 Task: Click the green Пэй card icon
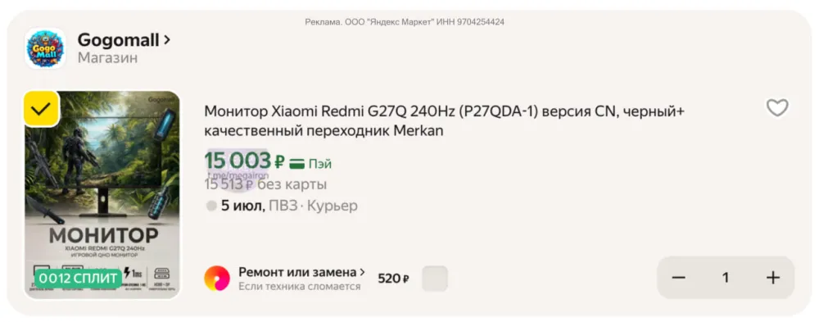coord(296,164)
